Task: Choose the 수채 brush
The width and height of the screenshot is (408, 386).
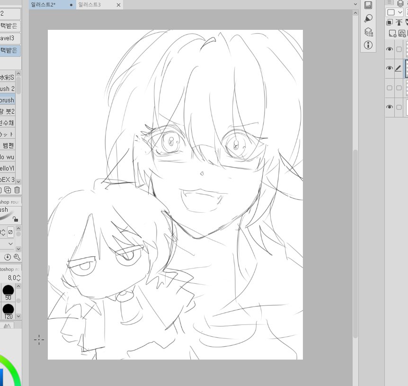Action: click(8, 123)
